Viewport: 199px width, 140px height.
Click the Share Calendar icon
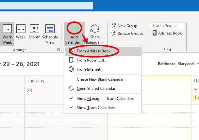click(x=95, y=28)
